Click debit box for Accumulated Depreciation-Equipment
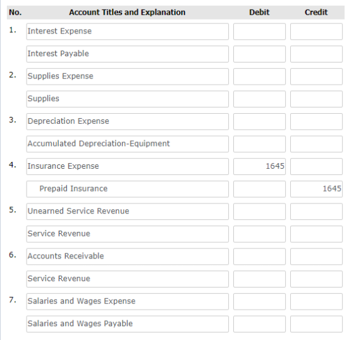 click(x=259, y=144)
